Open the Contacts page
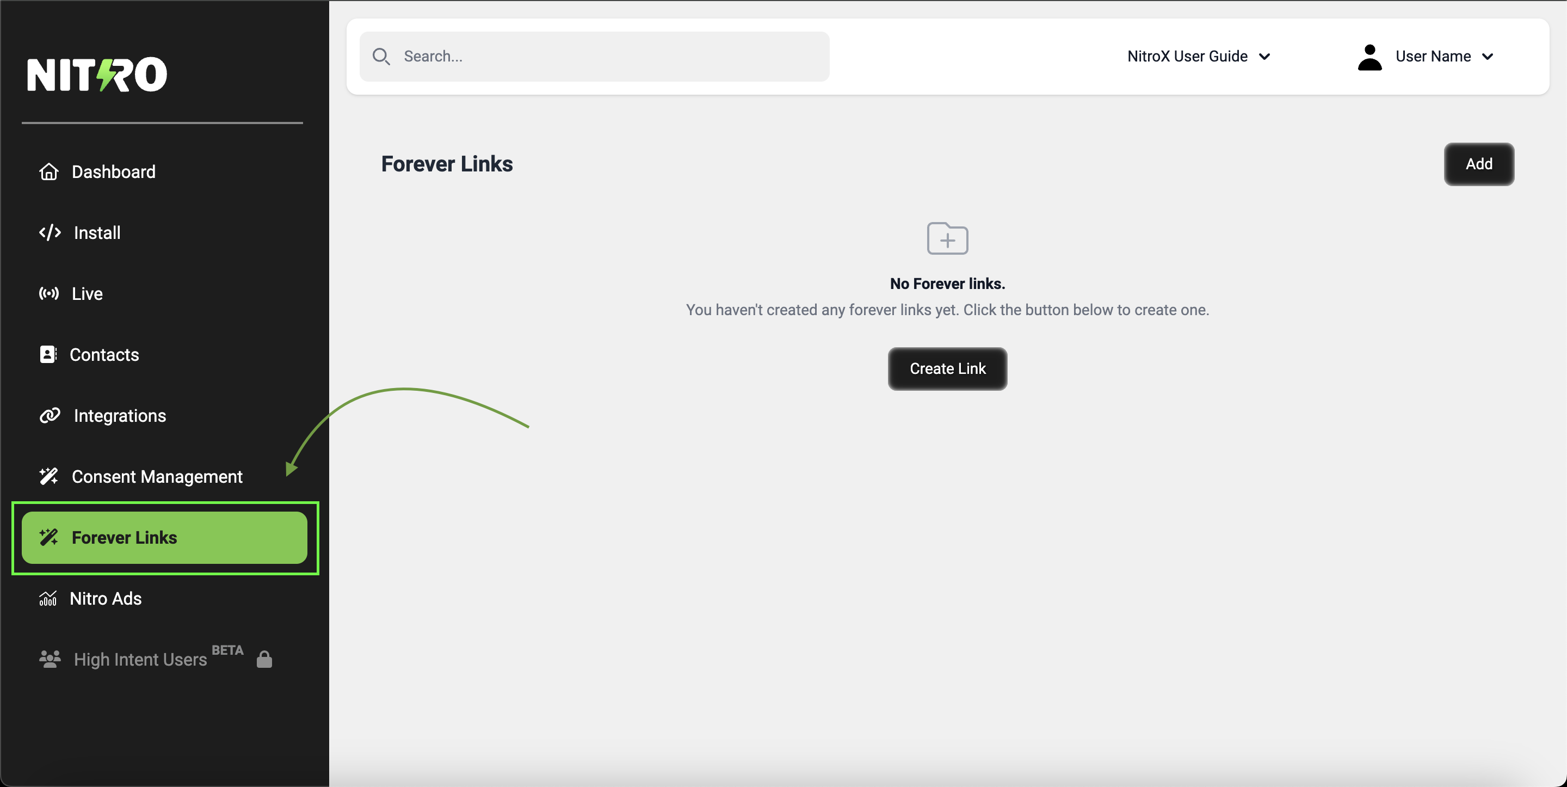Screen dimensions: 1567x787 coord(164,354)
